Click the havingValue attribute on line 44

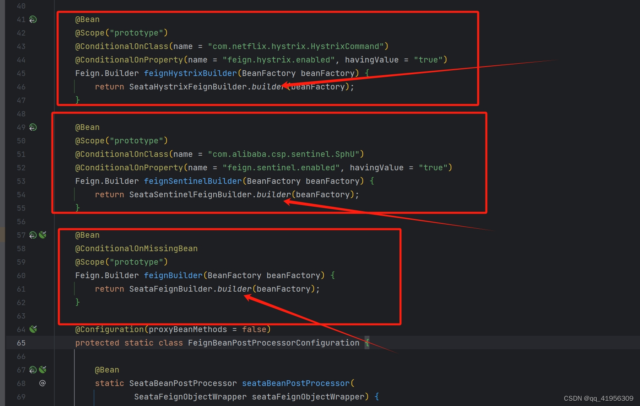372,60
